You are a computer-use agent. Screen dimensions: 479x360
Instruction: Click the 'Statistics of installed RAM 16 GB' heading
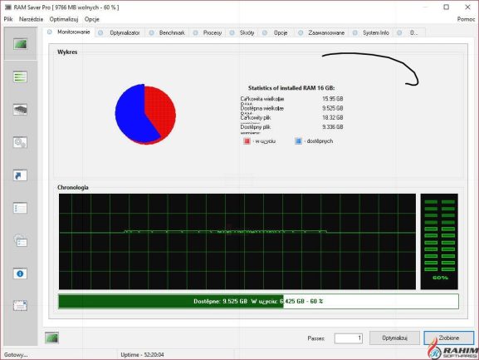[x=291, y=88]
